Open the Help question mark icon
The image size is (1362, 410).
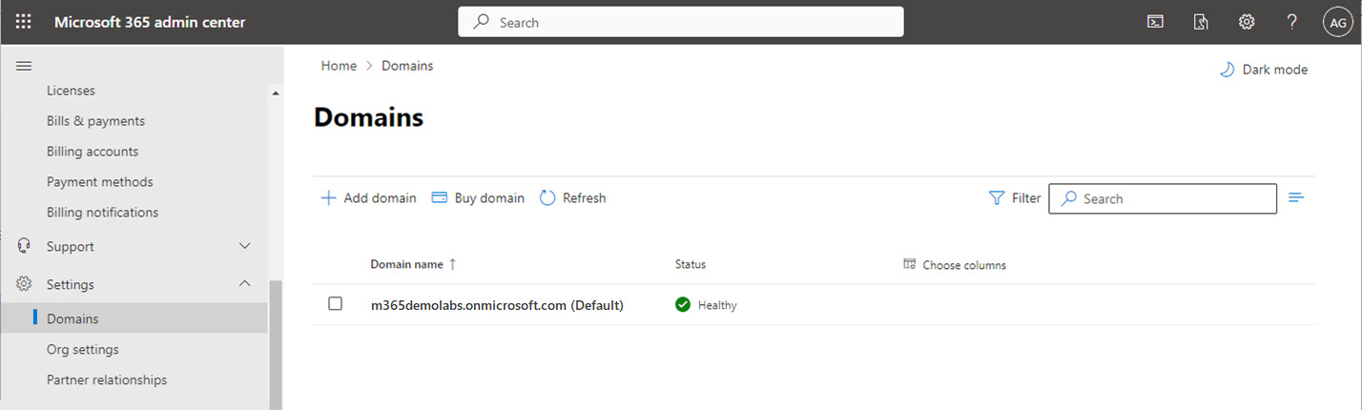1291,22
